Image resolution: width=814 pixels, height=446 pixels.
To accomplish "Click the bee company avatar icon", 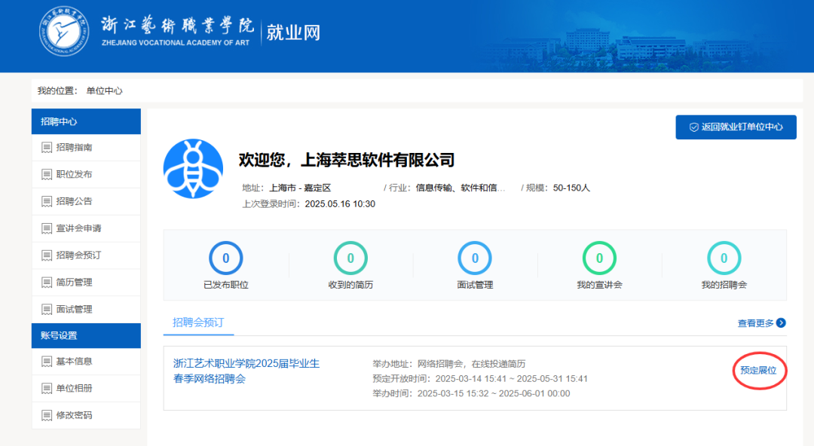I will [193, 169].
